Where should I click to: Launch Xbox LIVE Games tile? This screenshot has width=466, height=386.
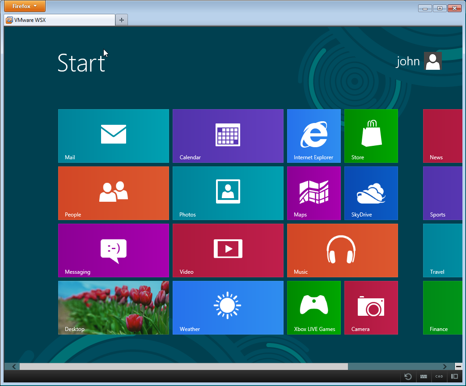(x=314, y=308)
